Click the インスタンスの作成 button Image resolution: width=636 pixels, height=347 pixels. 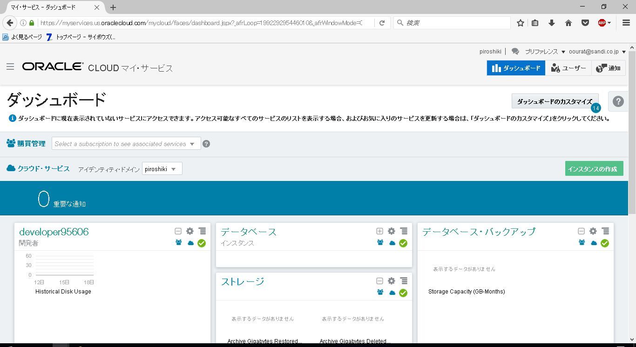(594, 169)
